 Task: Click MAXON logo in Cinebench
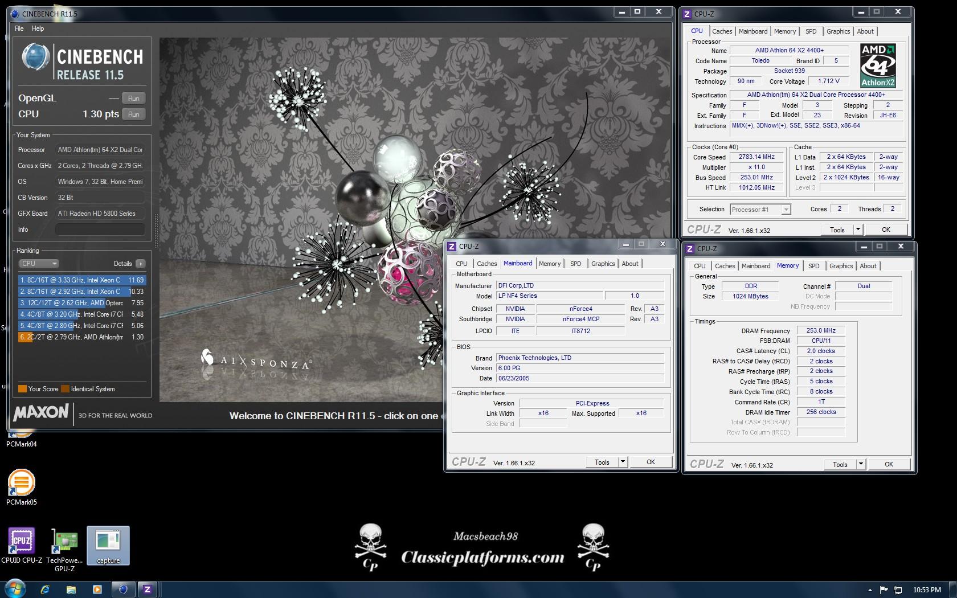(x=41, y=412)
